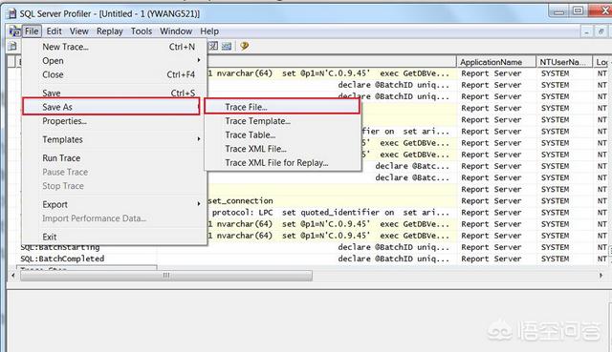Viewport: 612px width, 352px height.
Task: Click the ApplicationName column header
Action: click(495, 62)
